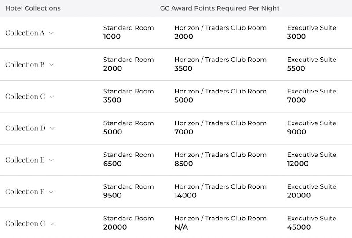Expand the Collection F chevron
Viewport: 352px width, 238px height.
pos(51,192)
